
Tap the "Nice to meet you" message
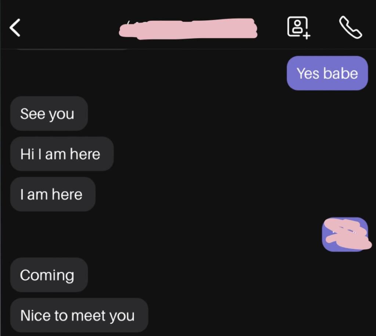pos(79,315)
